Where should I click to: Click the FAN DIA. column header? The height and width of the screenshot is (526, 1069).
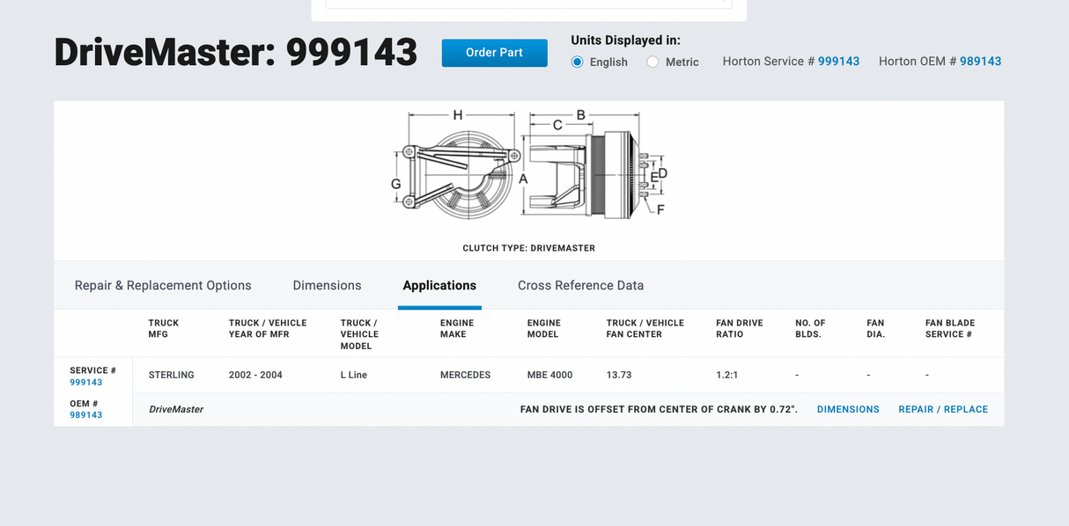click(876, 328)
